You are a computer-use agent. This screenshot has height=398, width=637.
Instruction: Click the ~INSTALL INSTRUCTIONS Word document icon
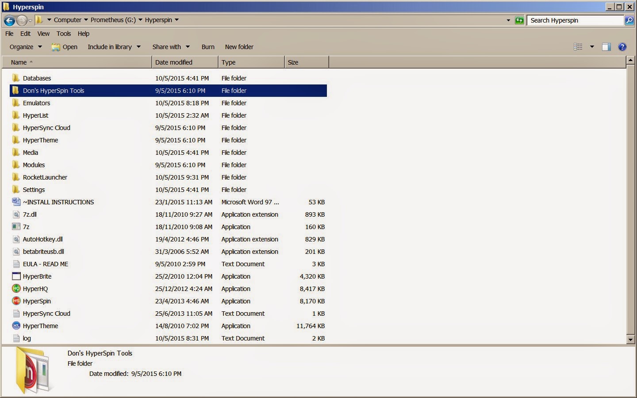16,202
